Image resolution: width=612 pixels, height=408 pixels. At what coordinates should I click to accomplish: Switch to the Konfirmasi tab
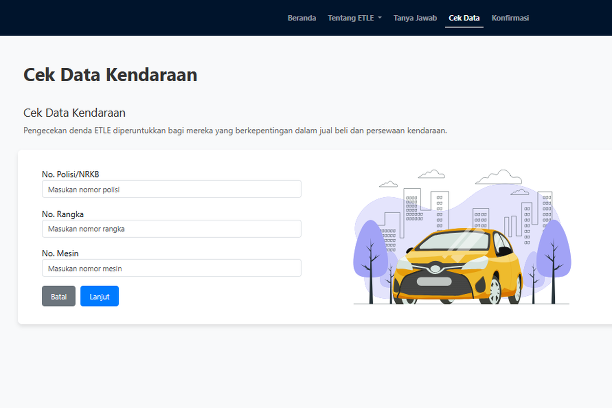coord(510,17)
